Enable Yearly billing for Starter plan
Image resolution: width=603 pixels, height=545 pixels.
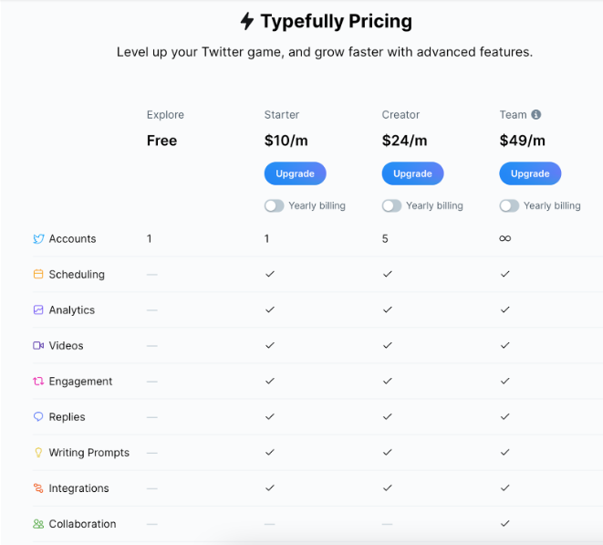[274, 205]
